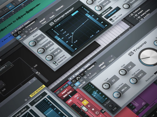Click the Compressor preset page icon
This screenshot has width=157, height=117.
click(x=26, y=32)
